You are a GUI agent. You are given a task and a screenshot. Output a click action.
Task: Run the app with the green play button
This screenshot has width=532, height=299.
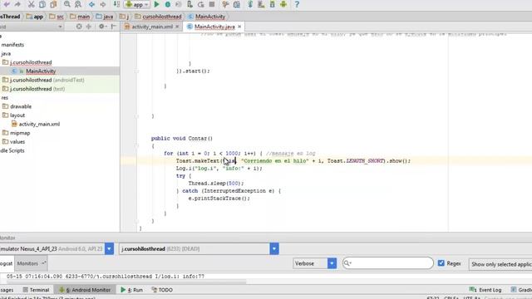(157, 4)
